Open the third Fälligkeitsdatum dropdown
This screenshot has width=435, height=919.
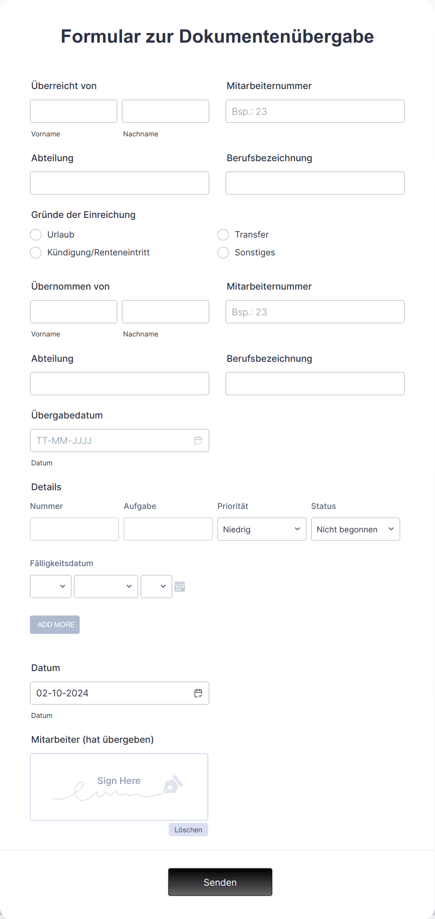[156, 587]
